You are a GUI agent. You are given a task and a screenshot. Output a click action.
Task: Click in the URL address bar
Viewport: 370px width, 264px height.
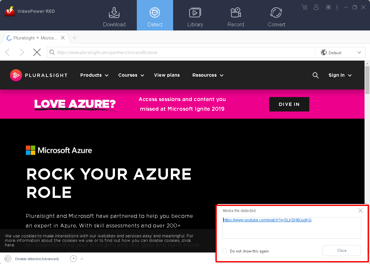point(180,52)
